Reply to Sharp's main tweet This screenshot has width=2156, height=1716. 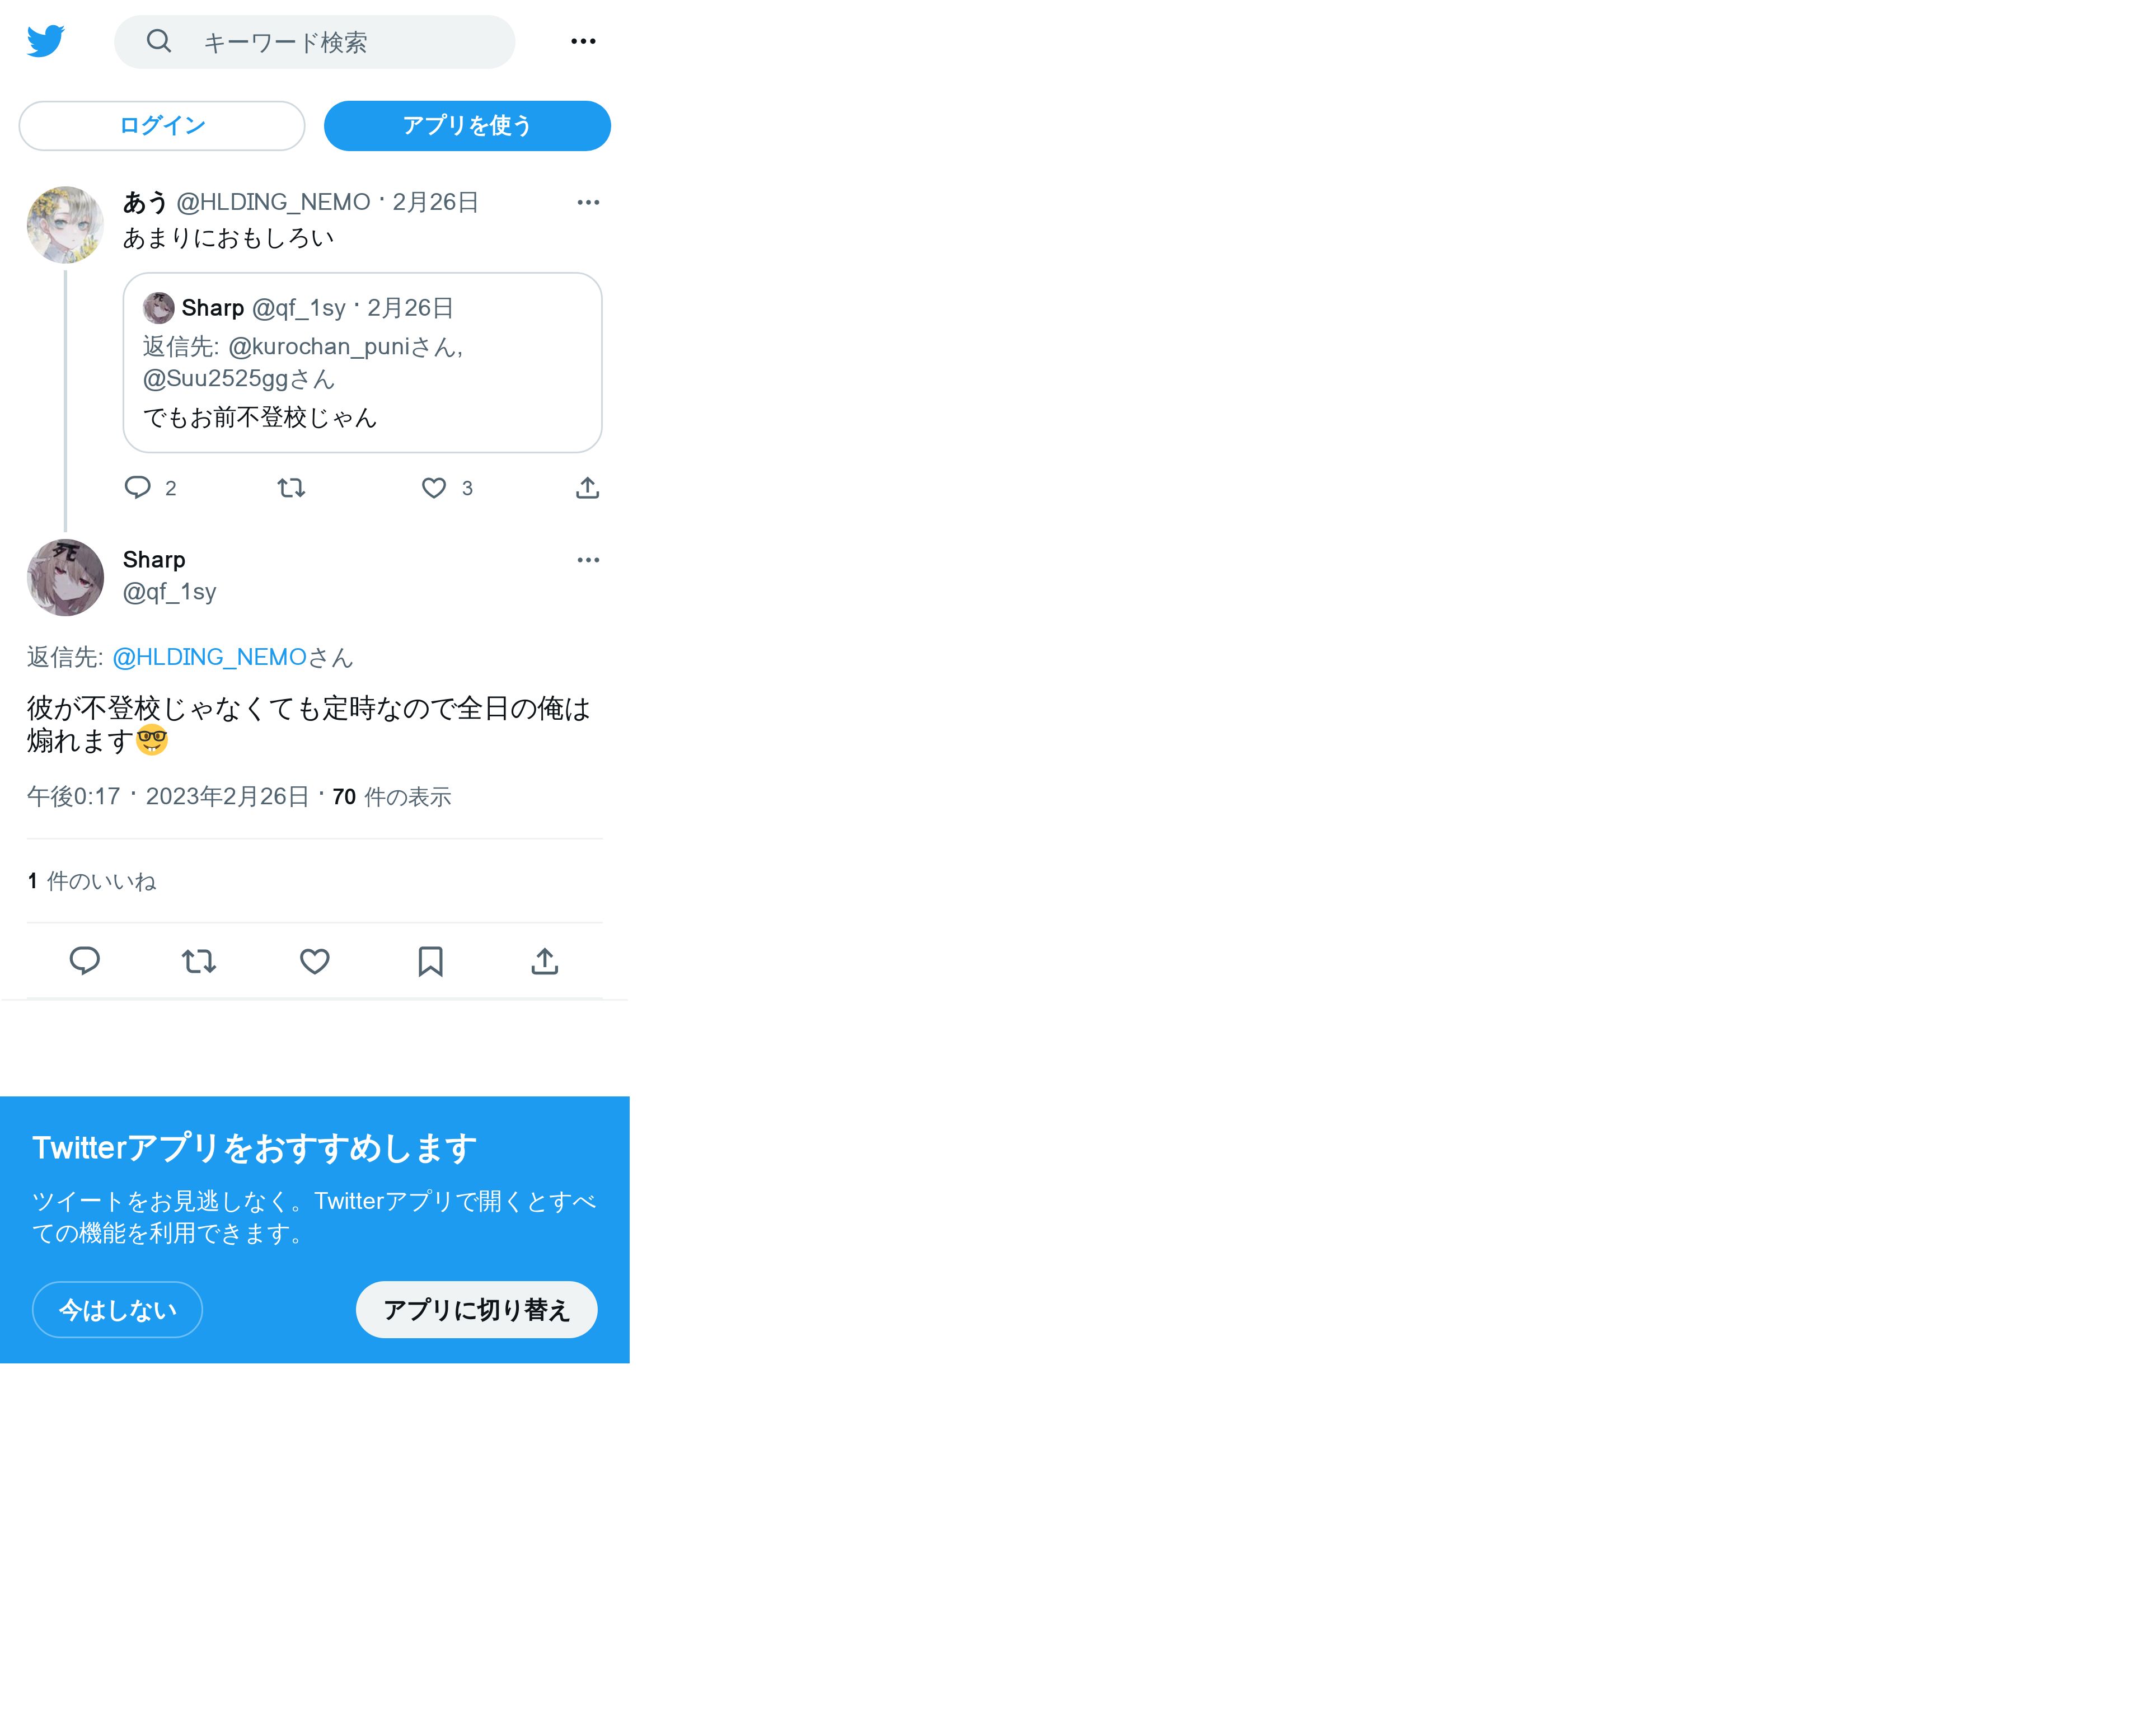85,961
